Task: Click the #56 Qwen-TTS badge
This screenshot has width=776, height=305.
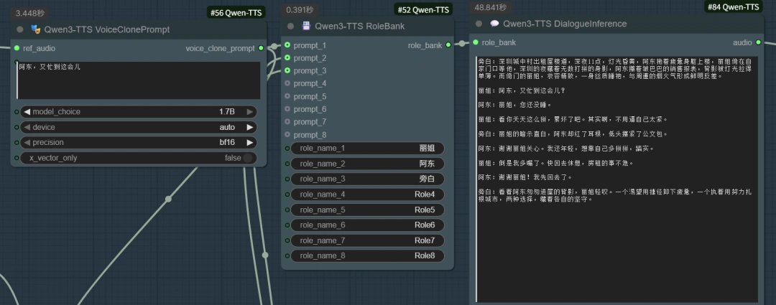Action: 236,13
